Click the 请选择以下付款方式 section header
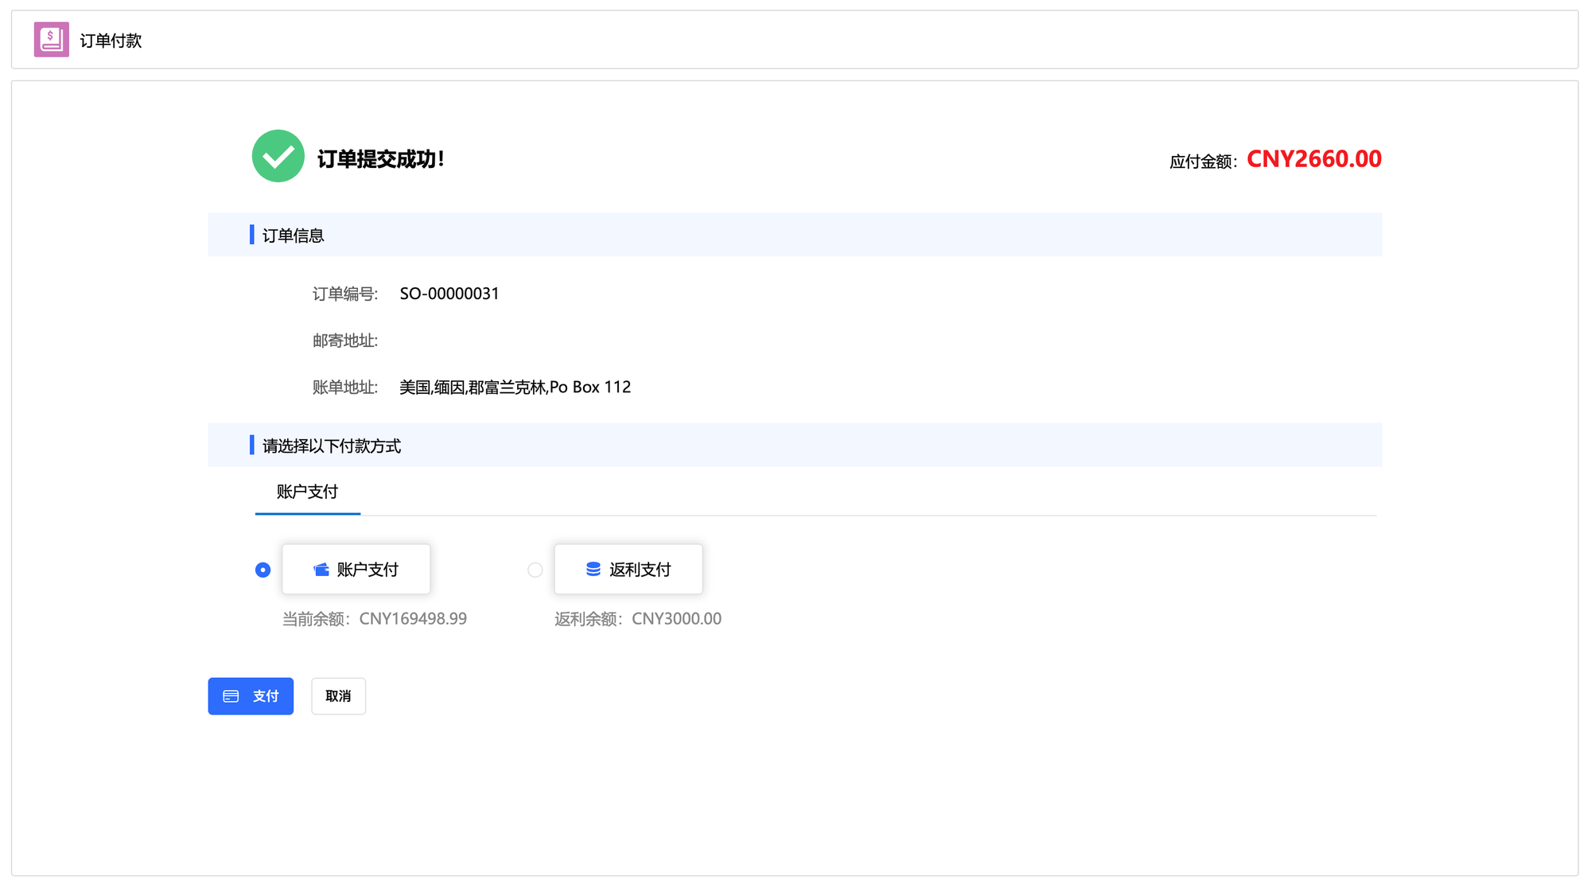1591x884 pixels. tap(331, 446)
